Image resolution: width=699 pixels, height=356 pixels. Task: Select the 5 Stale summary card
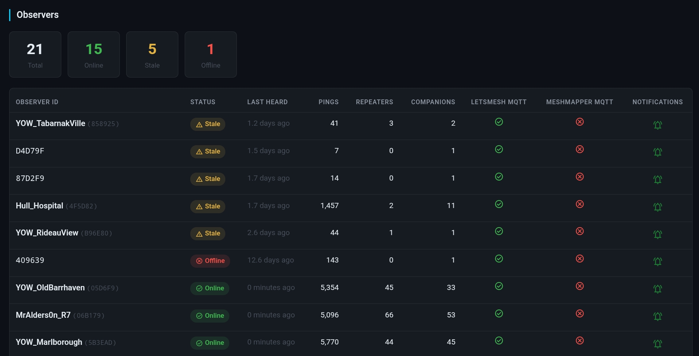pyautogui.click(x=152, y=54)
